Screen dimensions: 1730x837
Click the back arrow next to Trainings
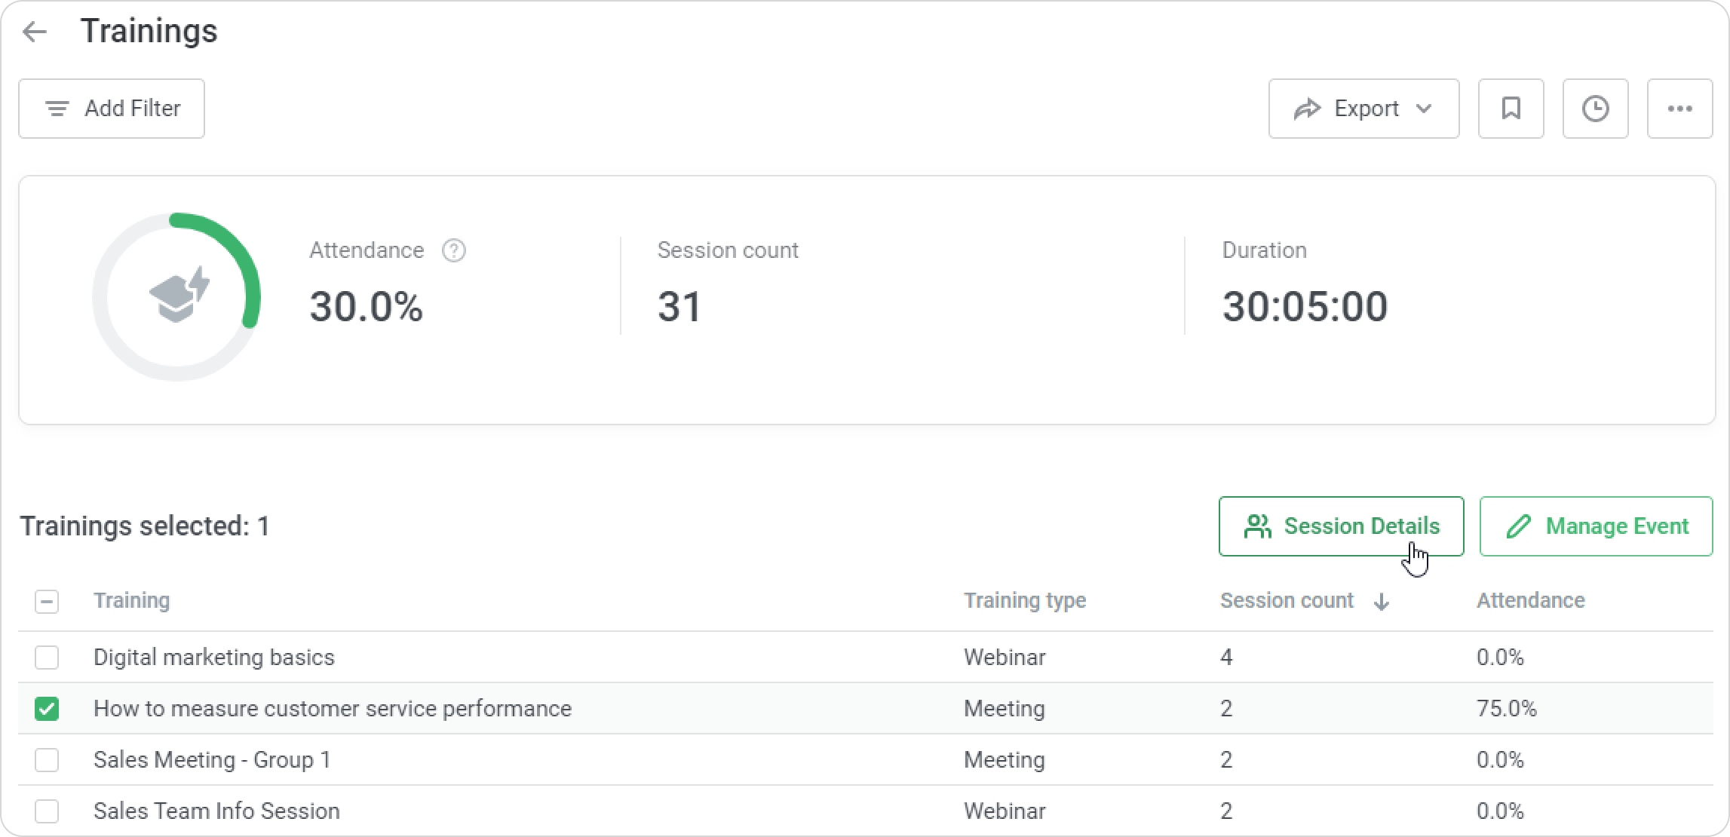(x=35, y=32)
